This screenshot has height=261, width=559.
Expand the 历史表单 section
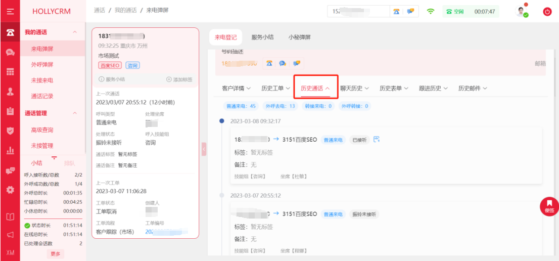tap(394, 88)
